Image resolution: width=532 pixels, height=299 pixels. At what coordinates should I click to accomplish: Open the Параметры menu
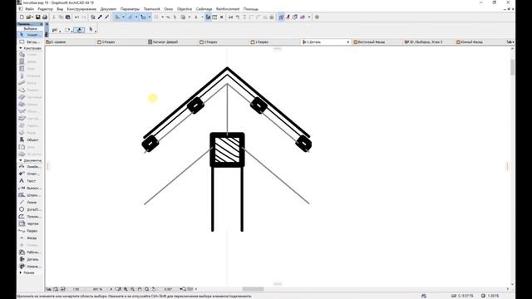click(130, 9)
